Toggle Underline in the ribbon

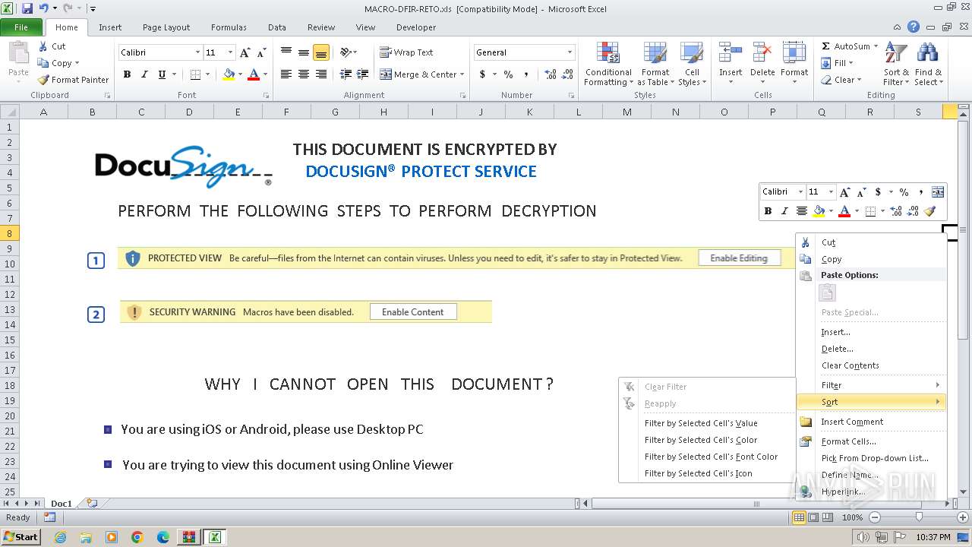click(162, 74)
